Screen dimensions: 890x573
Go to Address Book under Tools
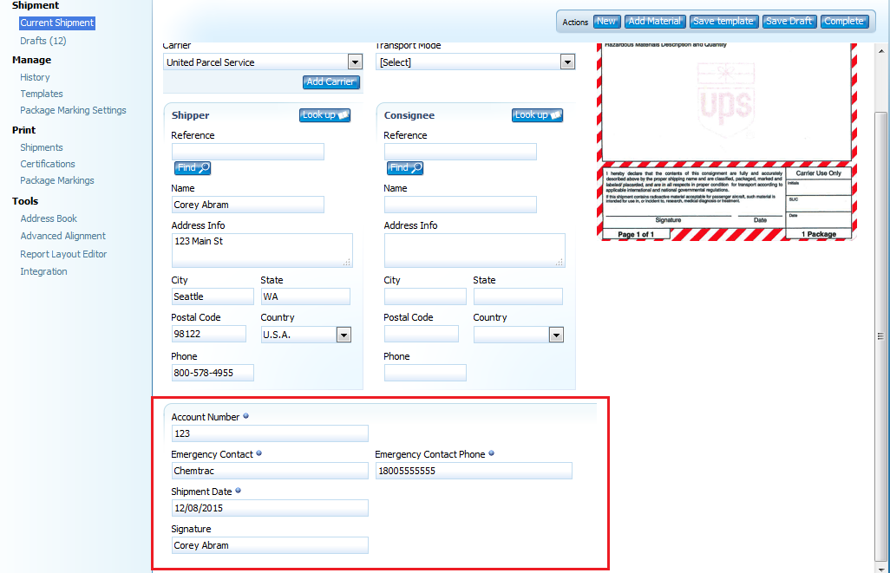point(49,218)
